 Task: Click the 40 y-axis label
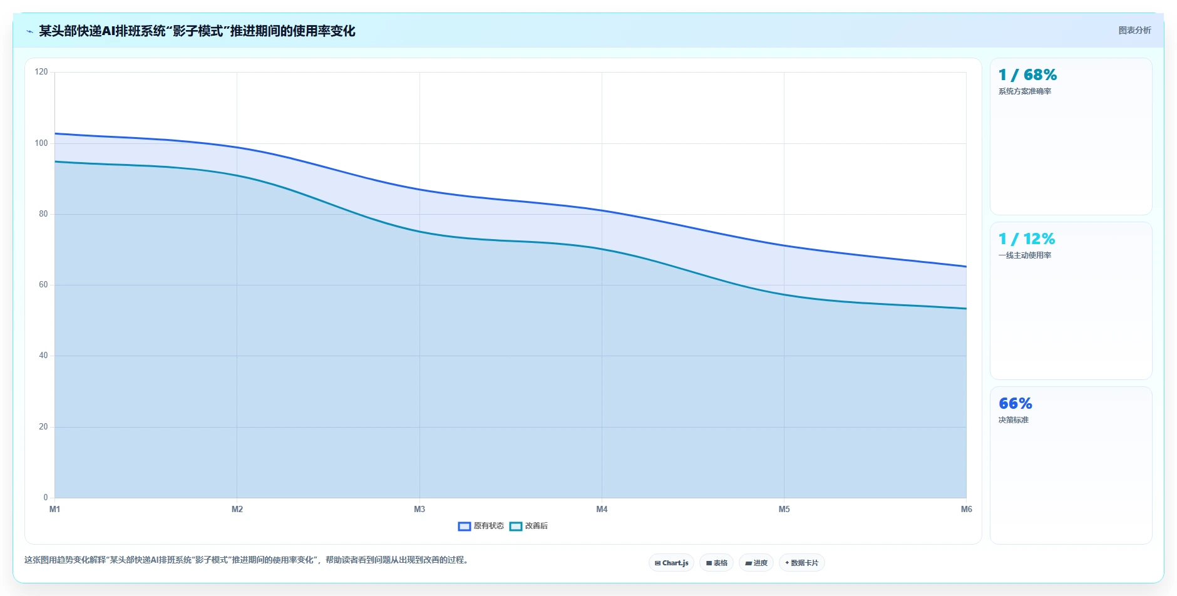tap(43, 356)
